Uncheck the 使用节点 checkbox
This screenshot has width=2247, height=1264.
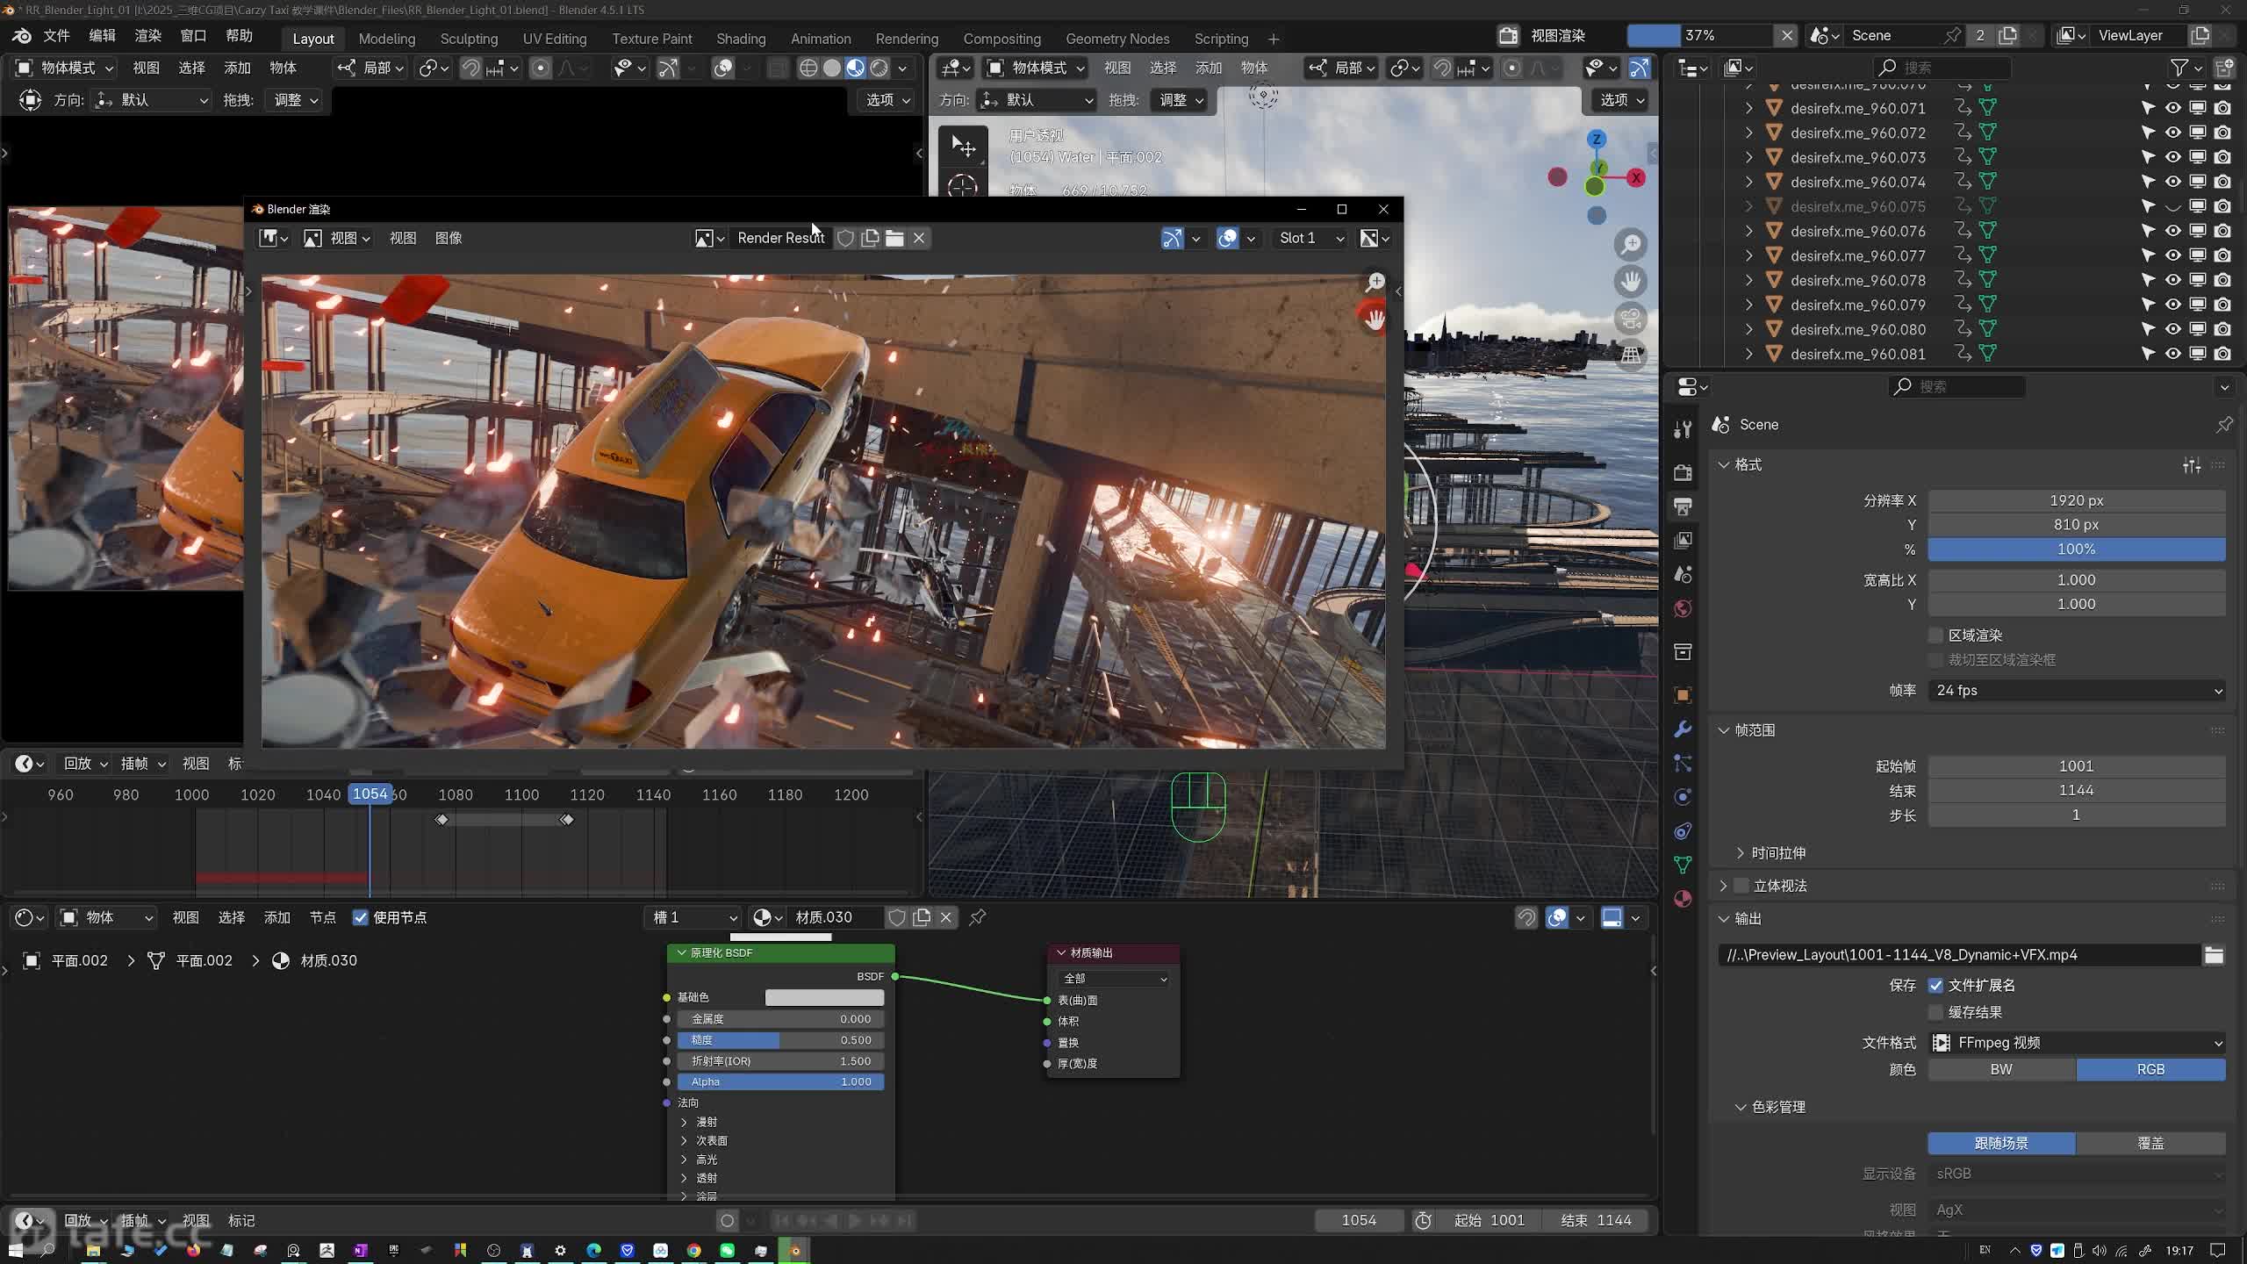[360, 917]
